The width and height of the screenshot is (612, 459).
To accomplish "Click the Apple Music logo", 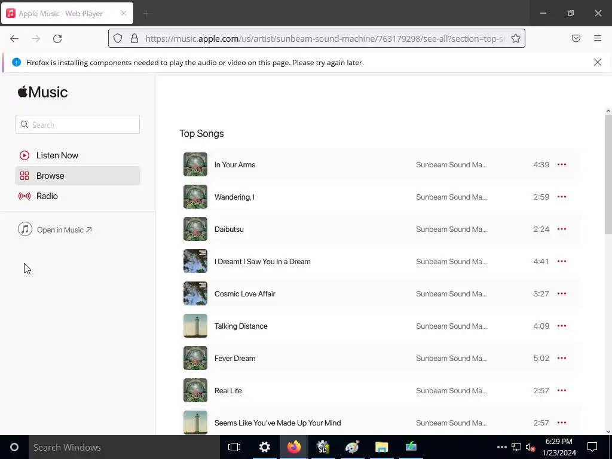I will pos(42,92).
